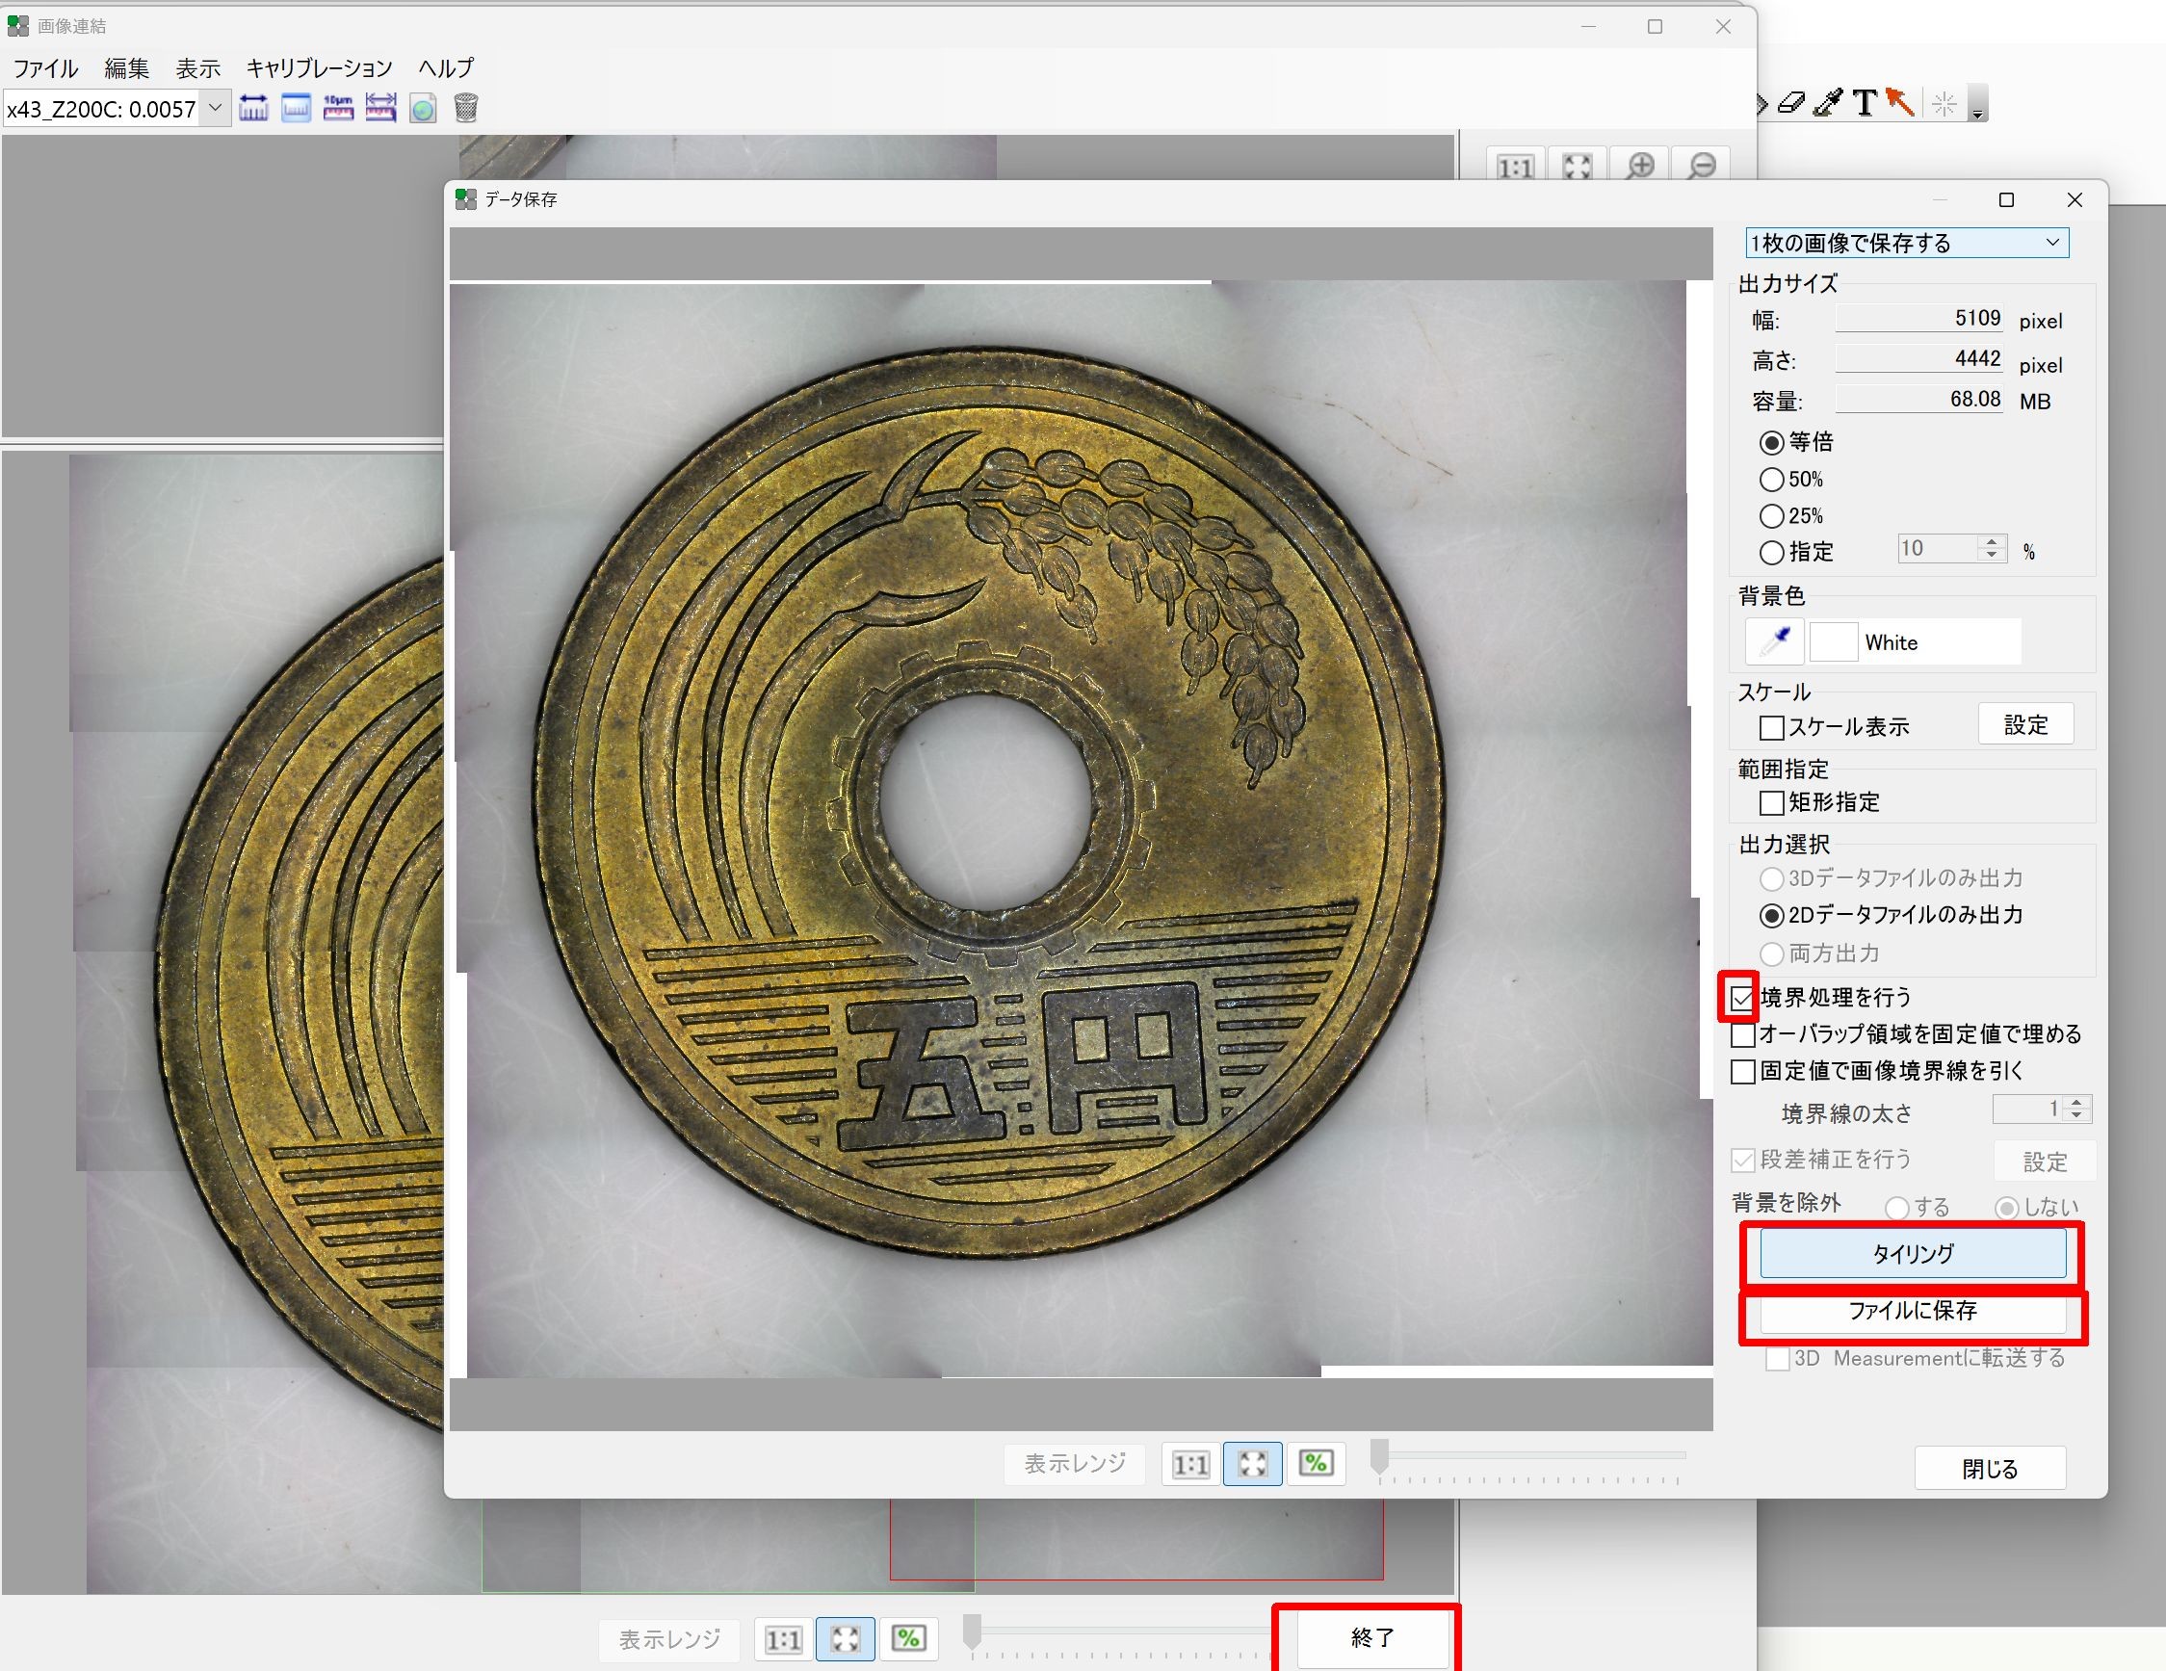Open the 編集 menu
The image size is (2166, 1671).
click(x=127, y=68)
